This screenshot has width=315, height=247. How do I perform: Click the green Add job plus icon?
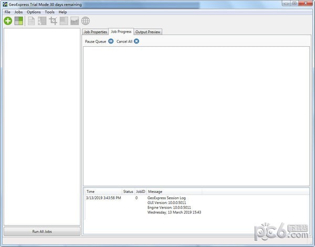(x=8, y=21)
